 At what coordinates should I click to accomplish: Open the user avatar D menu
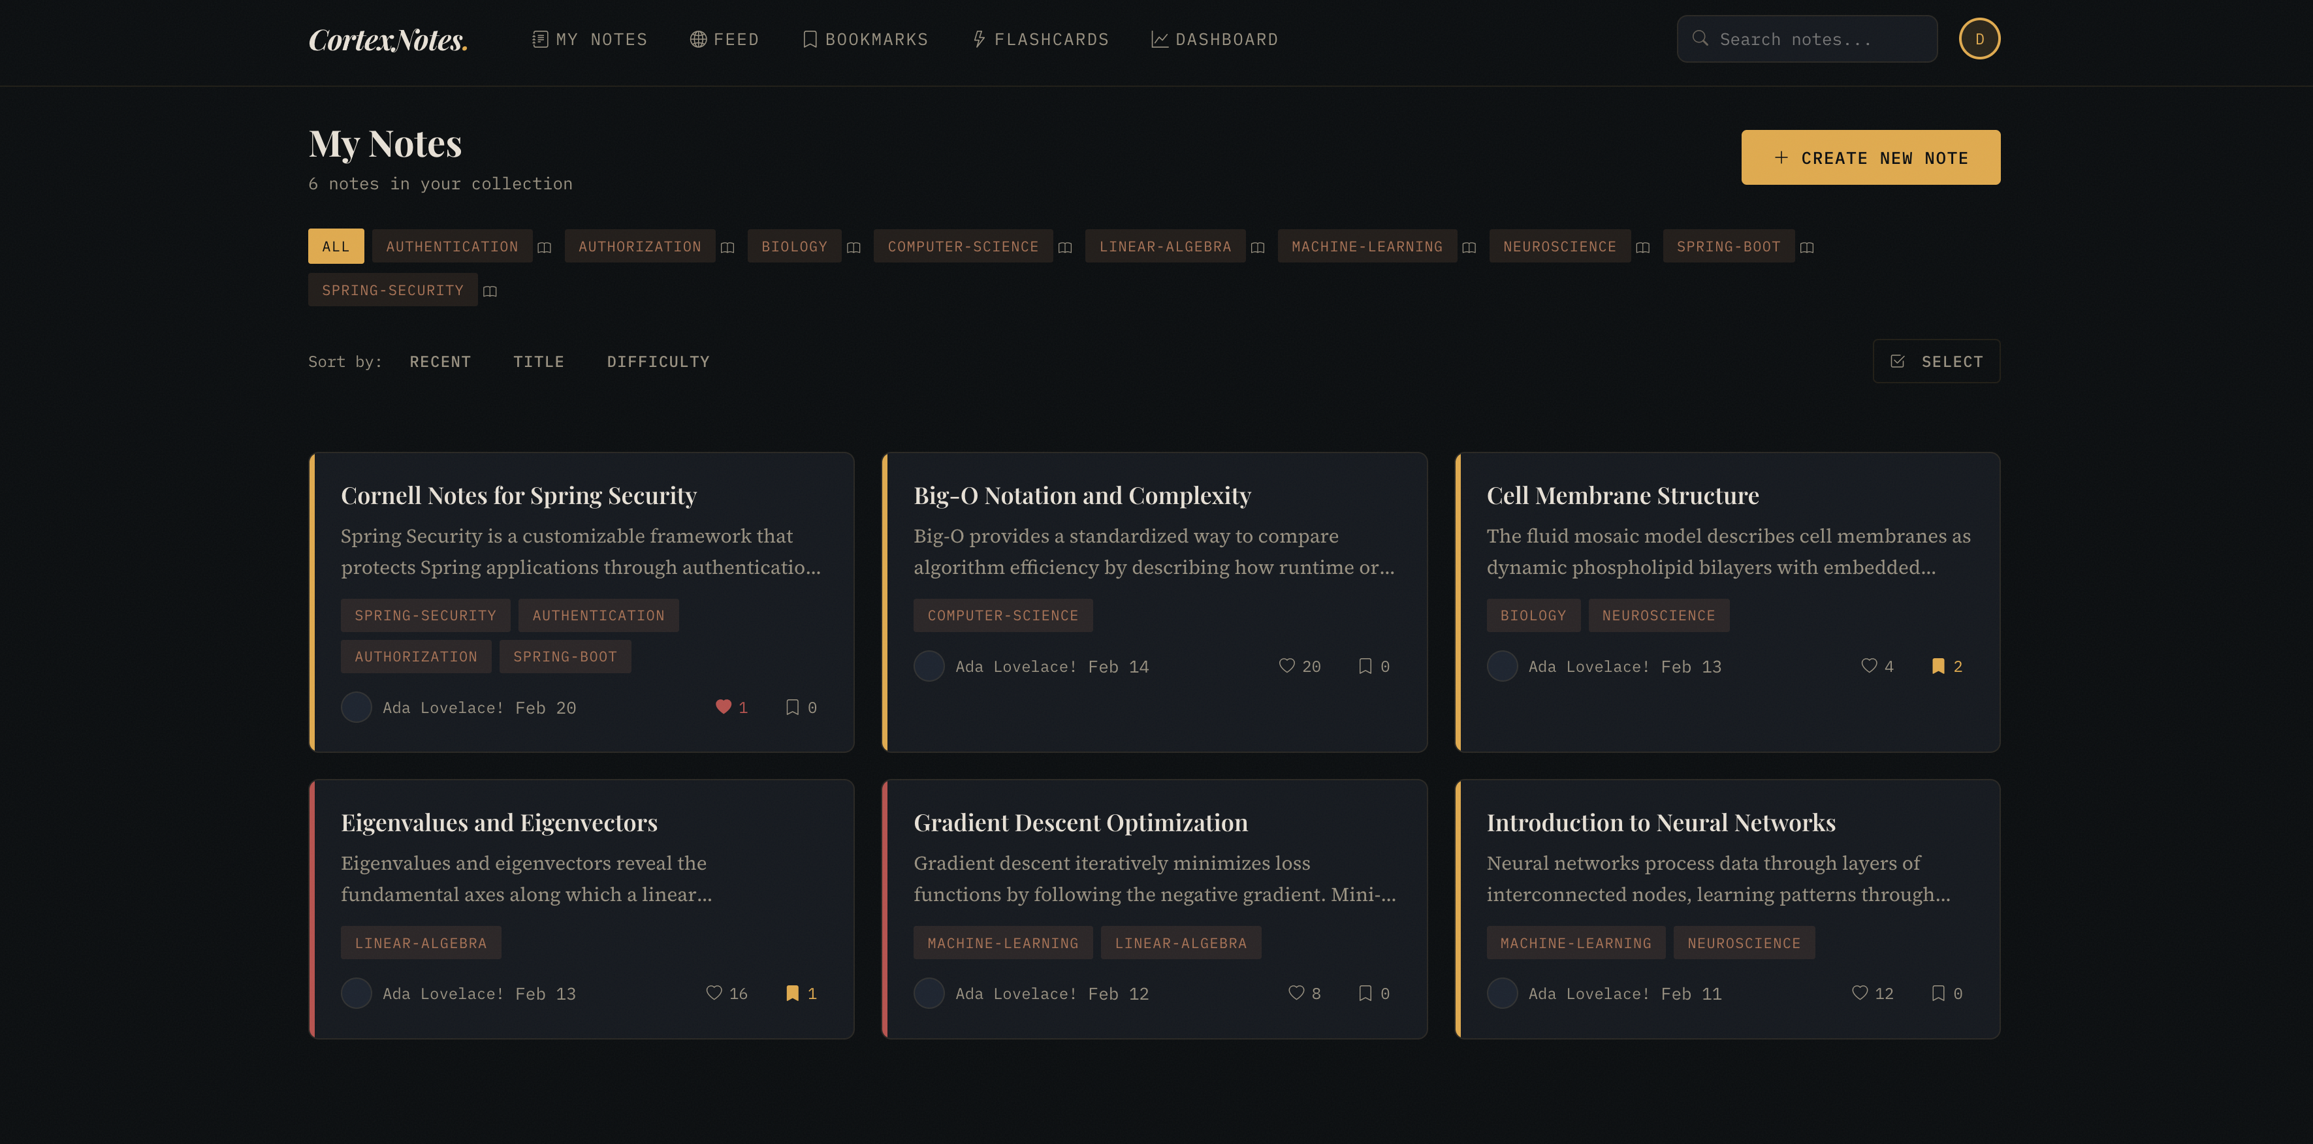click(1978, 39)
